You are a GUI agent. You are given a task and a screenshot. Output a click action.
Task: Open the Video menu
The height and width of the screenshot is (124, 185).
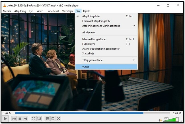pos(40,11)
